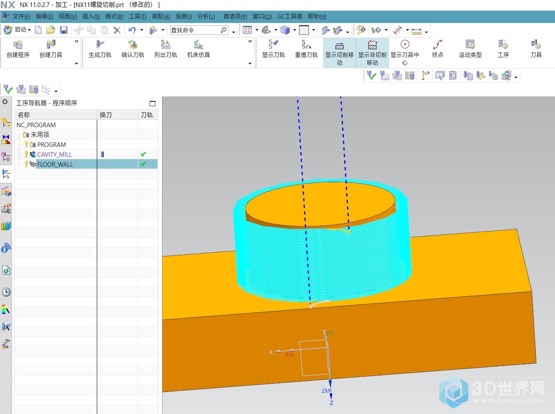Open the Constraint Navigator sidebar tab
Screen dimensions: 555x414
tap(6, 140)
